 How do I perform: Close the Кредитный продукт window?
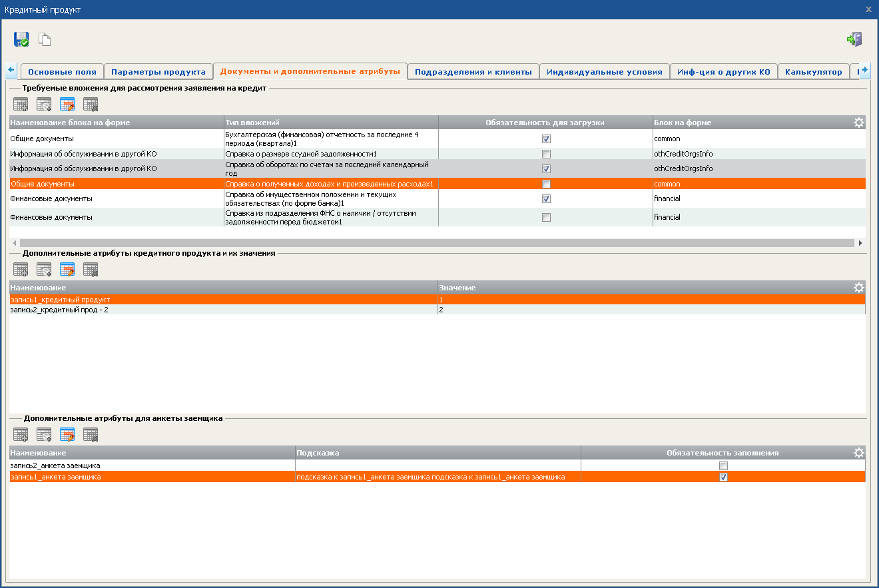(868, 9)
